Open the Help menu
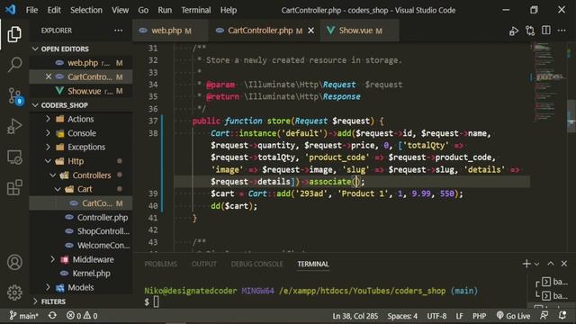 point(228,10)
